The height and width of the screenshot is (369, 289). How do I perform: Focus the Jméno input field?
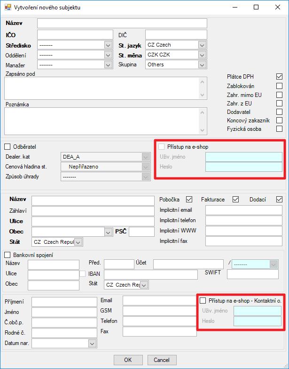64,312
